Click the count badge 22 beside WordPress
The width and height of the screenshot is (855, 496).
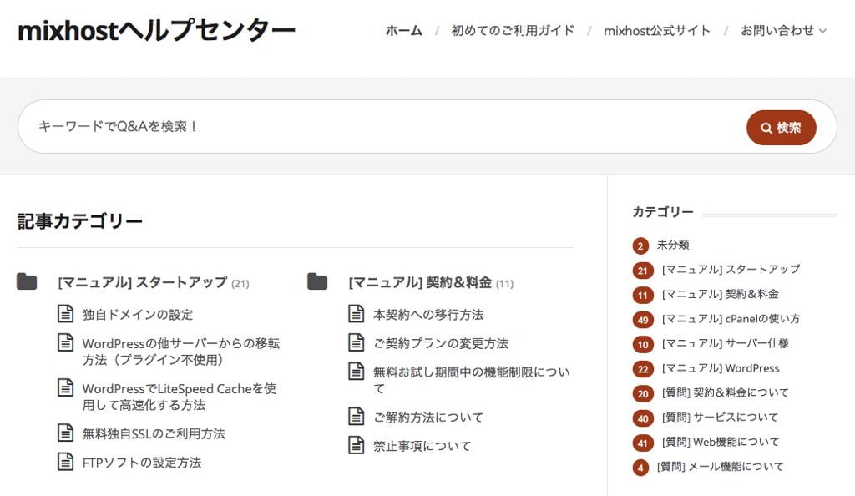tap(643, 370)
